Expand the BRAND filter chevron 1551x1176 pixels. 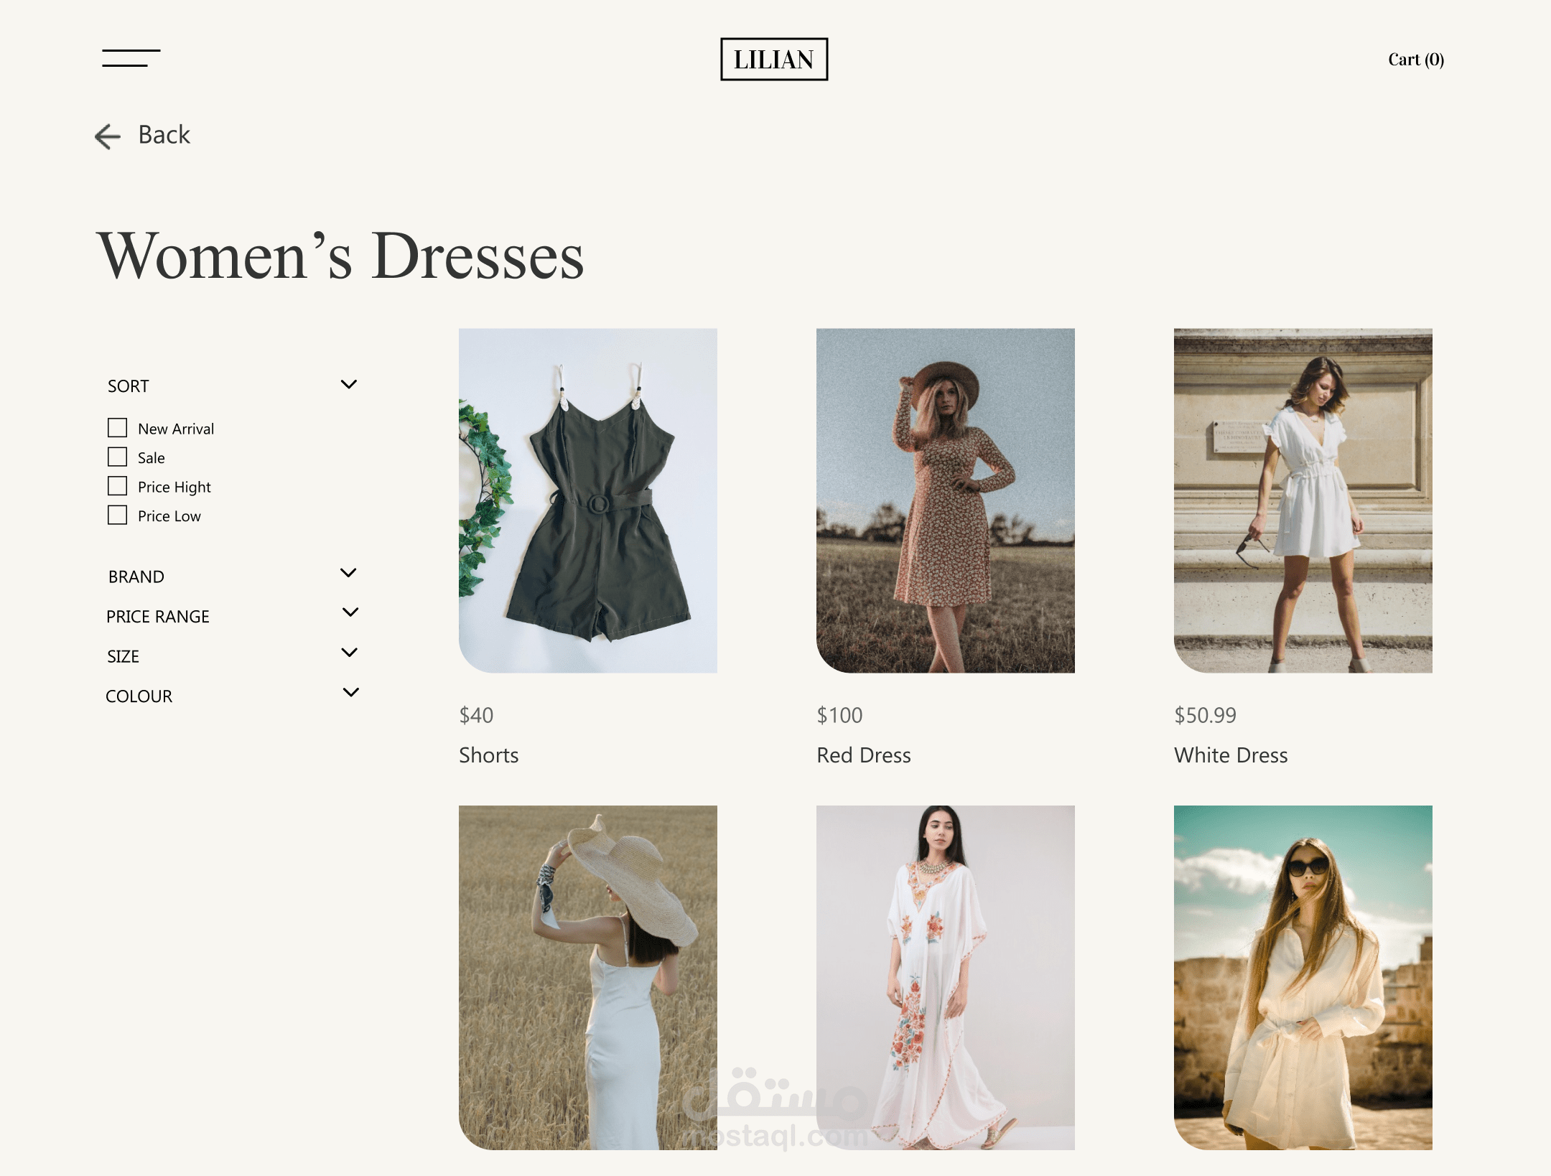coord(348,573)
